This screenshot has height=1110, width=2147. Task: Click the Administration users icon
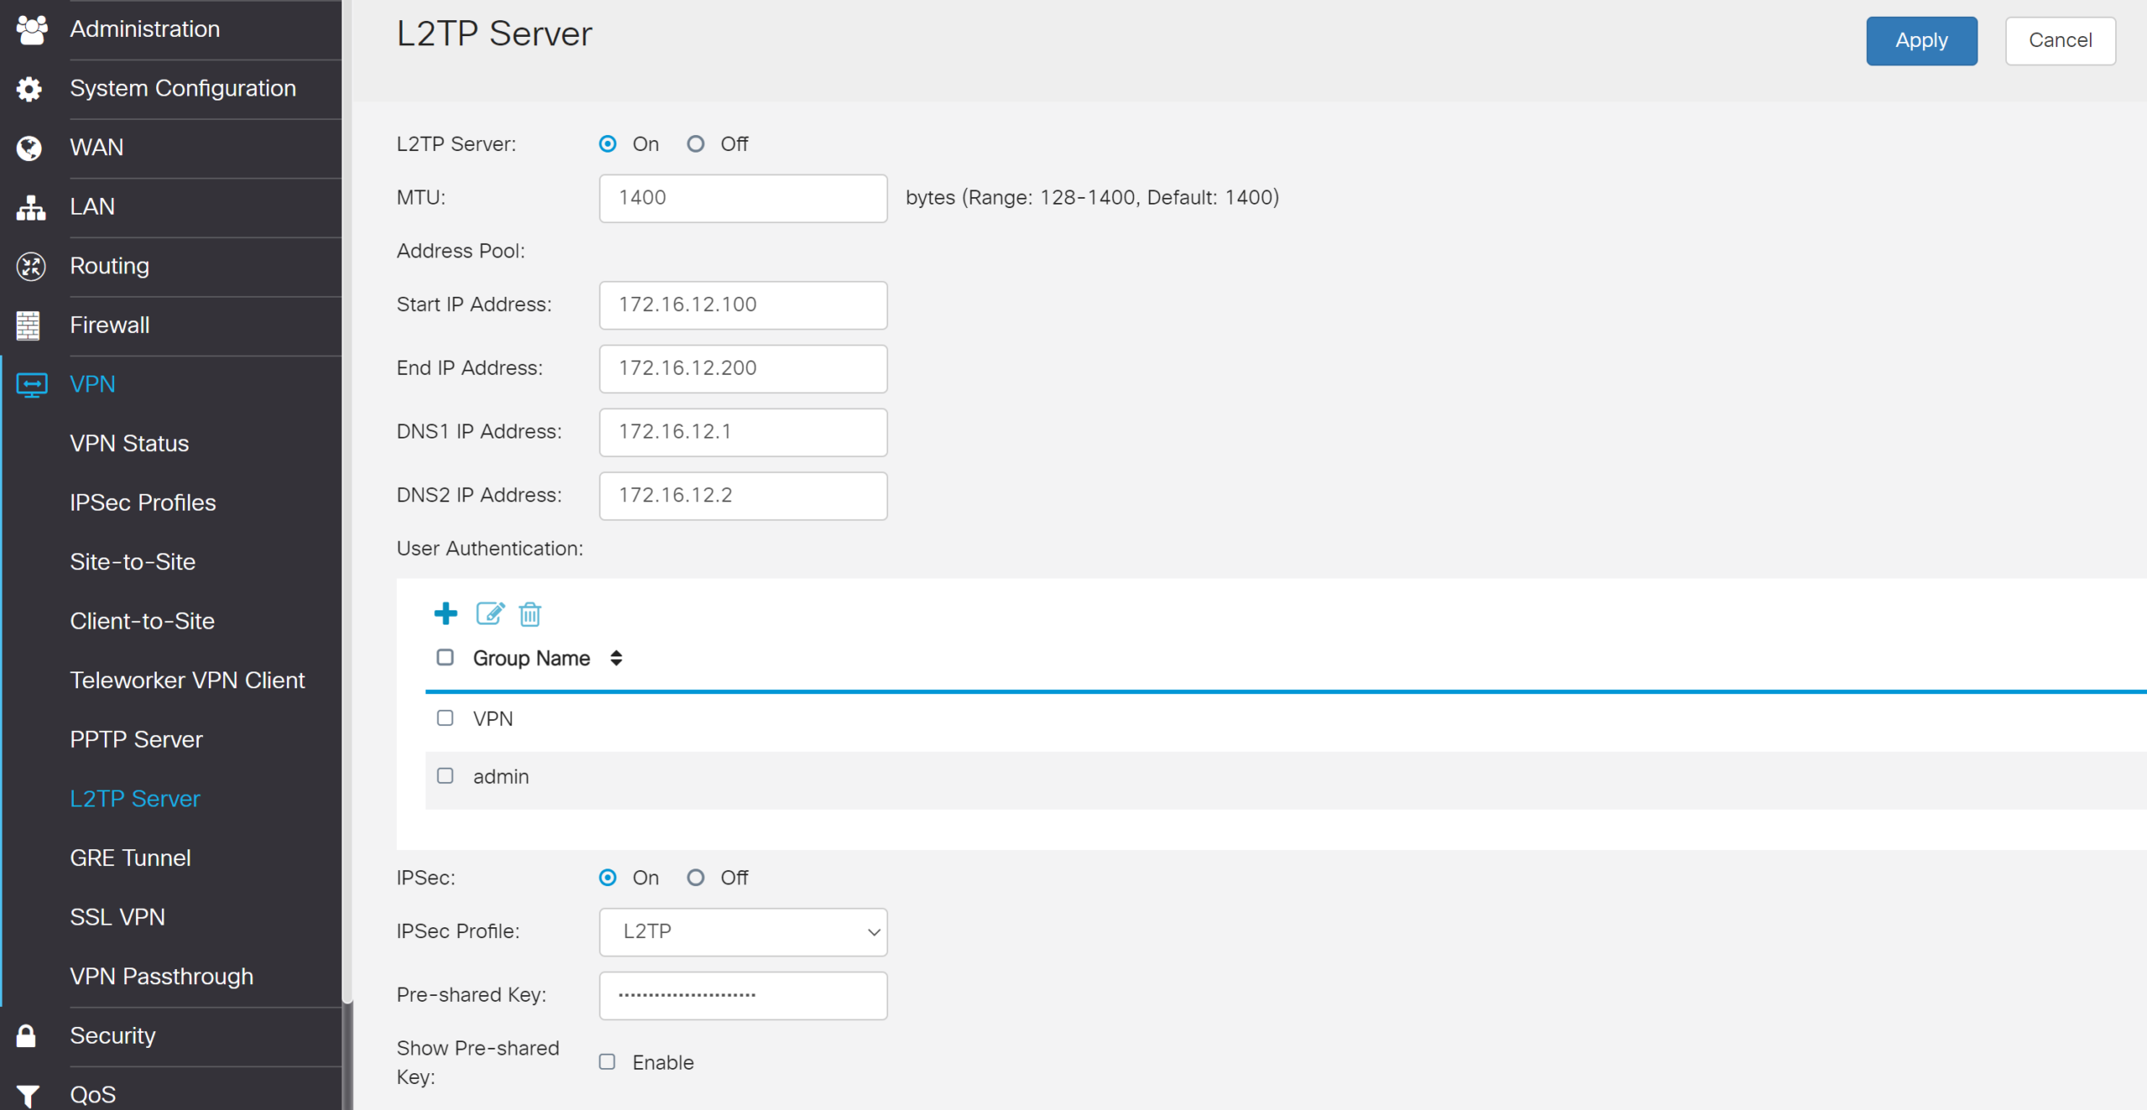pos(31,29)
